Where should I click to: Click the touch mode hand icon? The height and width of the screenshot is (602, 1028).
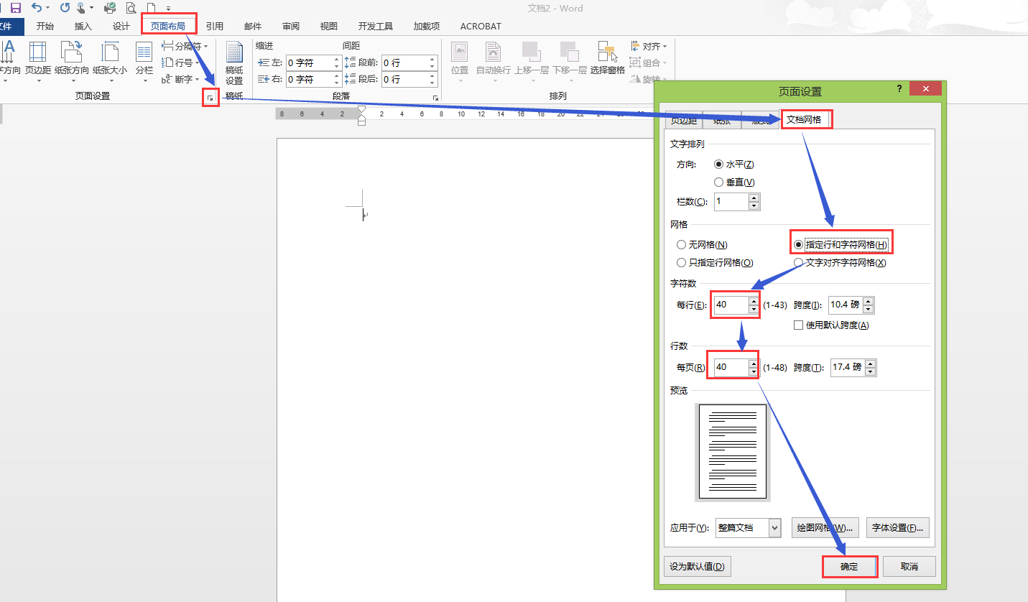(83, 8)
